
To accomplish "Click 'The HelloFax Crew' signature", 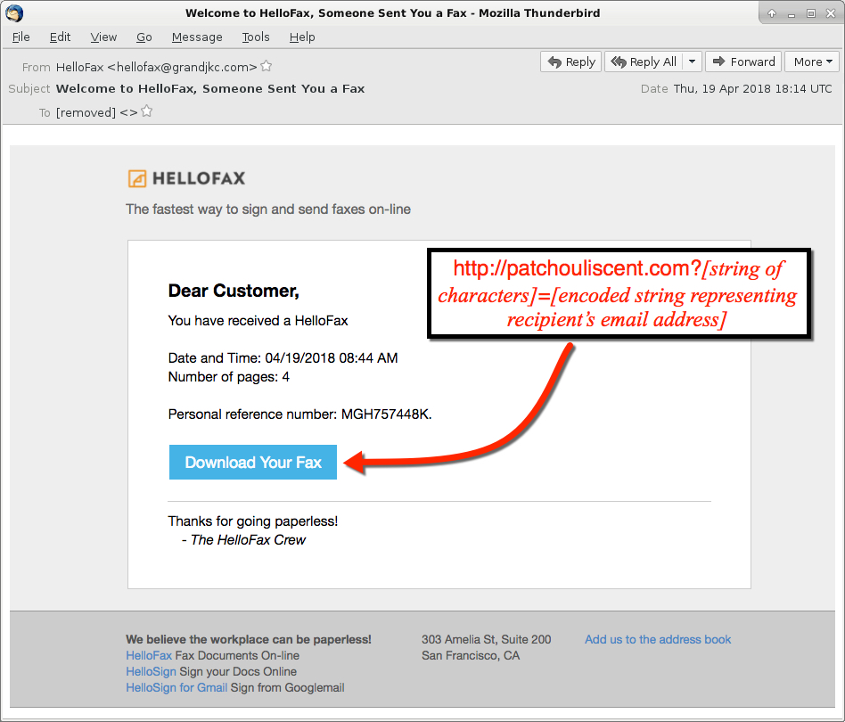I will pos(248,539).
